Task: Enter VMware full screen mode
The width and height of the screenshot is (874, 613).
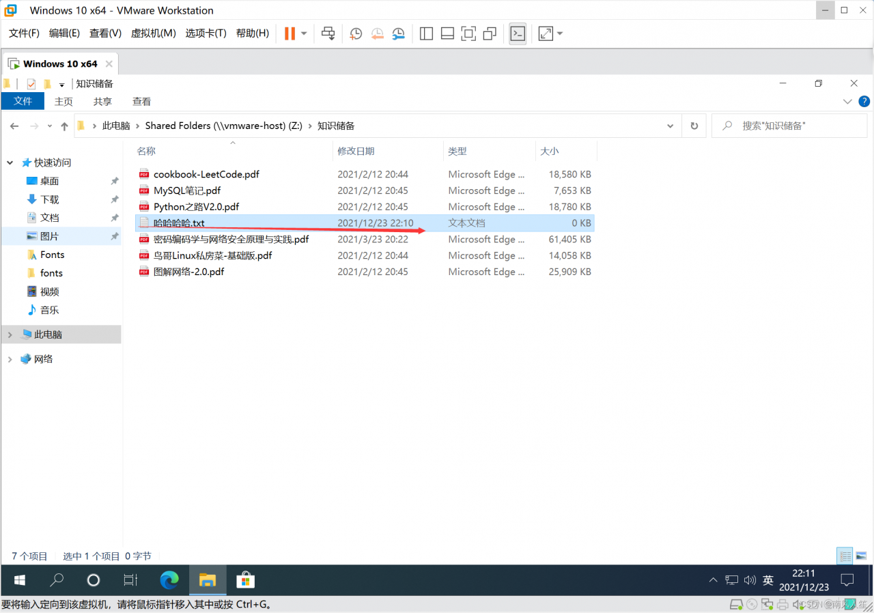Action: coord(468,33)
